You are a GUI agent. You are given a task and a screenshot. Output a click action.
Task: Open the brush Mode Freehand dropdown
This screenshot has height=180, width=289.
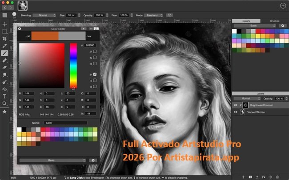click(153, 15)
